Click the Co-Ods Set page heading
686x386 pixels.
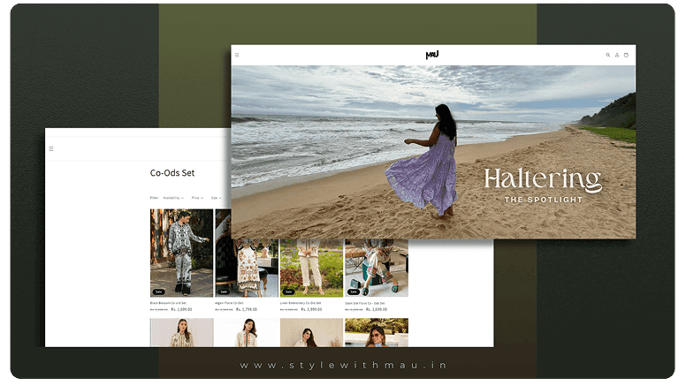click(x=172, y=173)
